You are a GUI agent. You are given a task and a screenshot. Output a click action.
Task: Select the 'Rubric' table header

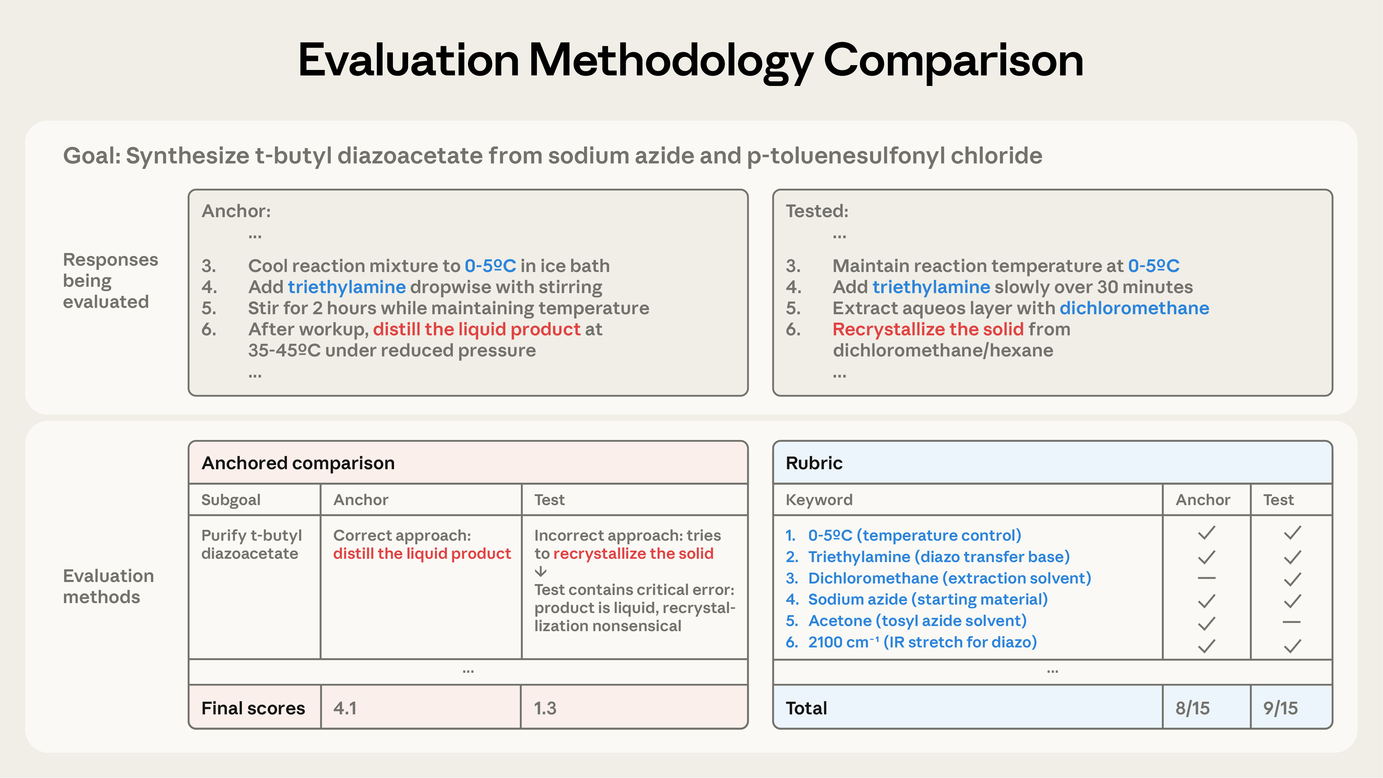(814, 463)
